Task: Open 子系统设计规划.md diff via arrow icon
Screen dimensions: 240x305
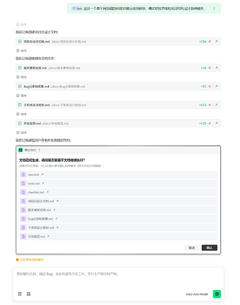Action: click(216, 105)
